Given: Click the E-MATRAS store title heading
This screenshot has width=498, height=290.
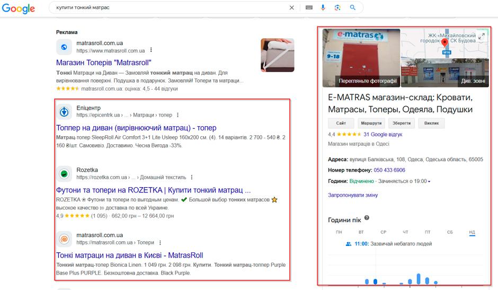Looking at the screenshot, I should pyautogui.click(x=400, y=103).
